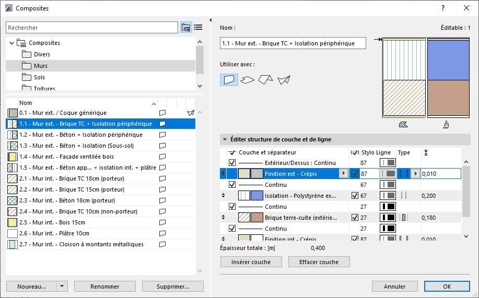Image resolution: width=479 pixels, height=298 pixels.
Task: Sort list by Nom column arrow
Action: pyautogui.click(x=154, y=103)
